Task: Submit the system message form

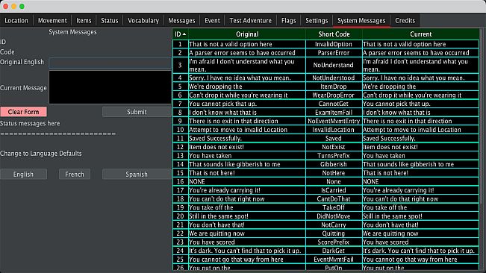Action: 137,112
